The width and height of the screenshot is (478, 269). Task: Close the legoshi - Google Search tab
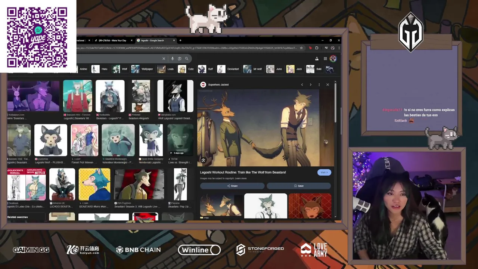pos(174,40)
